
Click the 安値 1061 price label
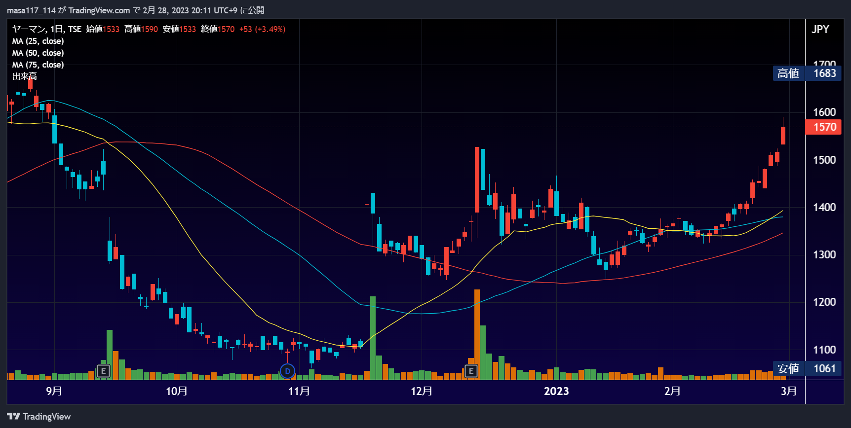(x=807, y=369)
